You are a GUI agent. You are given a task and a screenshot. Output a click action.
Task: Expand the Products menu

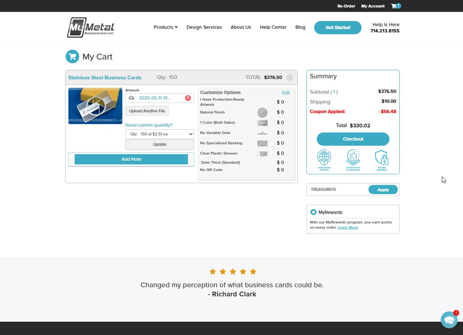pyautogui.click(x=166, y=27)
